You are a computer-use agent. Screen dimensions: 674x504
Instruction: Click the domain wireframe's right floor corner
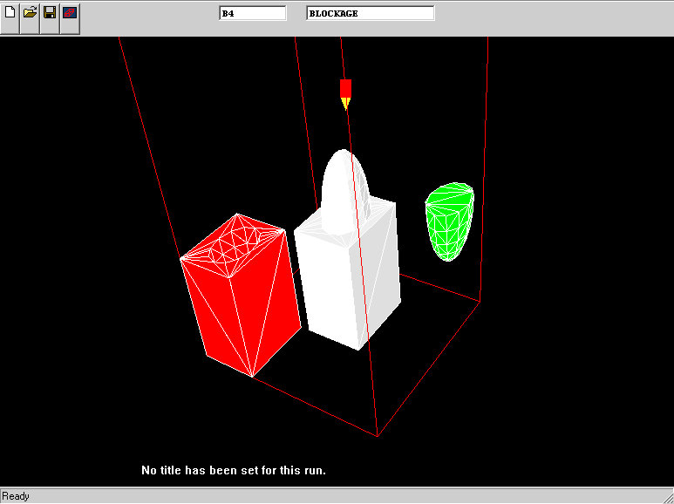tap(480, 301)
